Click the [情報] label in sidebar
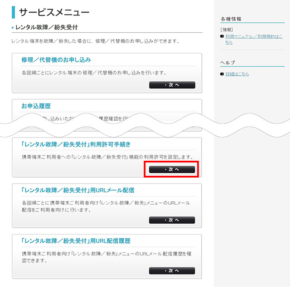Image resolution: width=290 pixels, height=287 pixels. (227, 30)
